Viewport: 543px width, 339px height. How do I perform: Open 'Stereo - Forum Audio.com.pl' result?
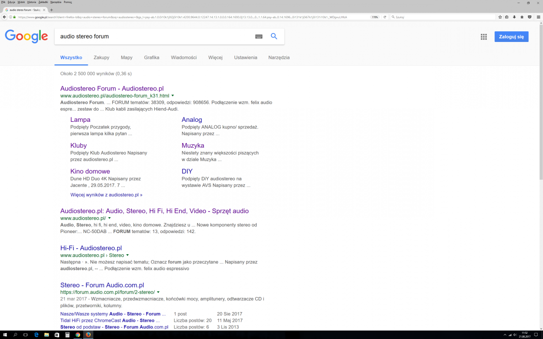coord(102,285)
